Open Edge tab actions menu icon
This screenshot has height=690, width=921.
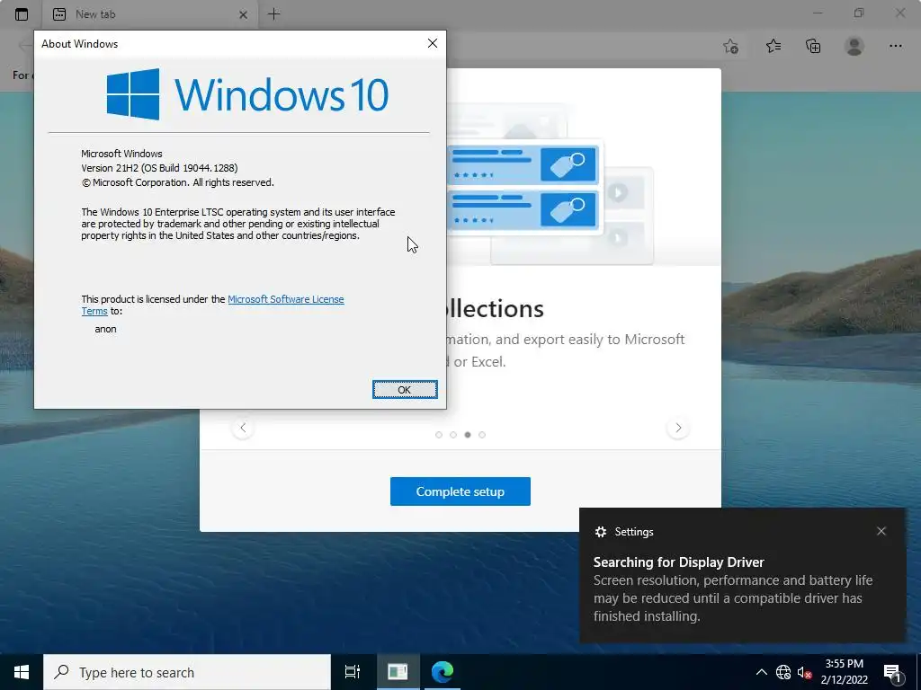click(22, 14)
